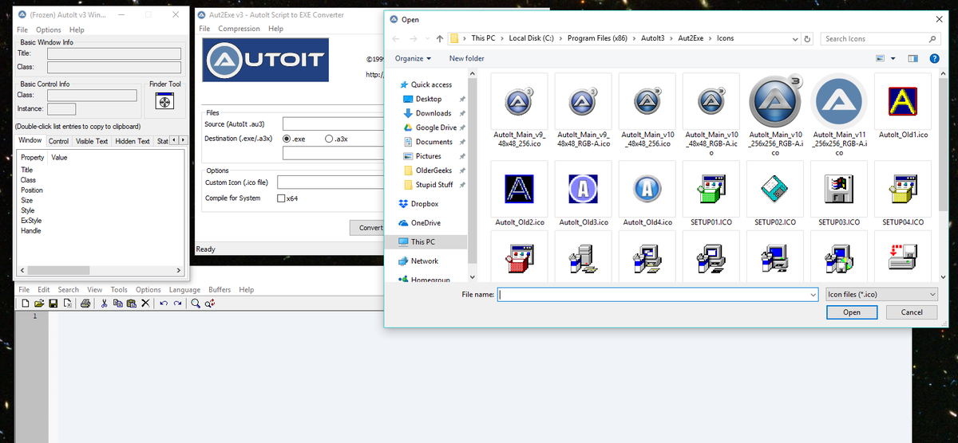958x443 pixels.
Task: Open the Language menu in the editor
Action: [184, 290]
